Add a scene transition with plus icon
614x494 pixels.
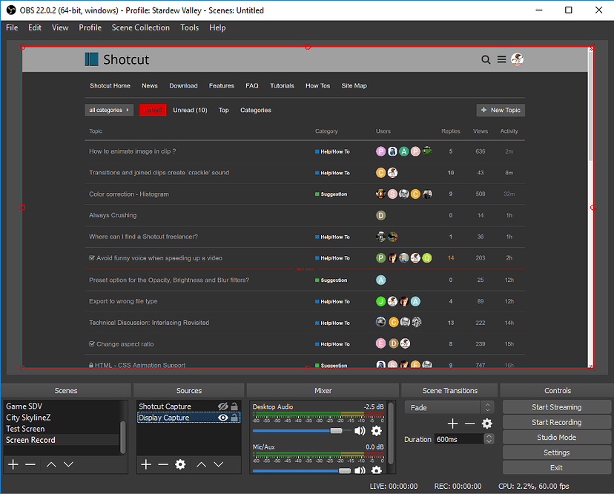click(452, 424)
